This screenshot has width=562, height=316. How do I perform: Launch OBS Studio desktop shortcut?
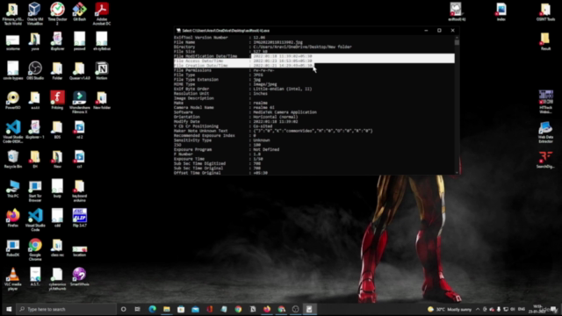click(35, 70)
